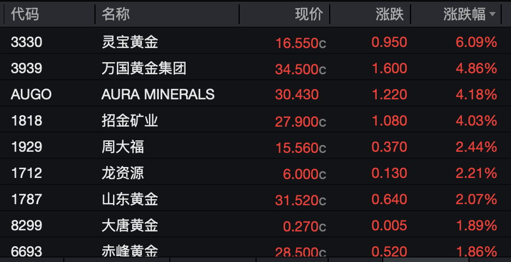511x262 pixels.
Task: Click change value 0.640
Action: pos(389,199)
